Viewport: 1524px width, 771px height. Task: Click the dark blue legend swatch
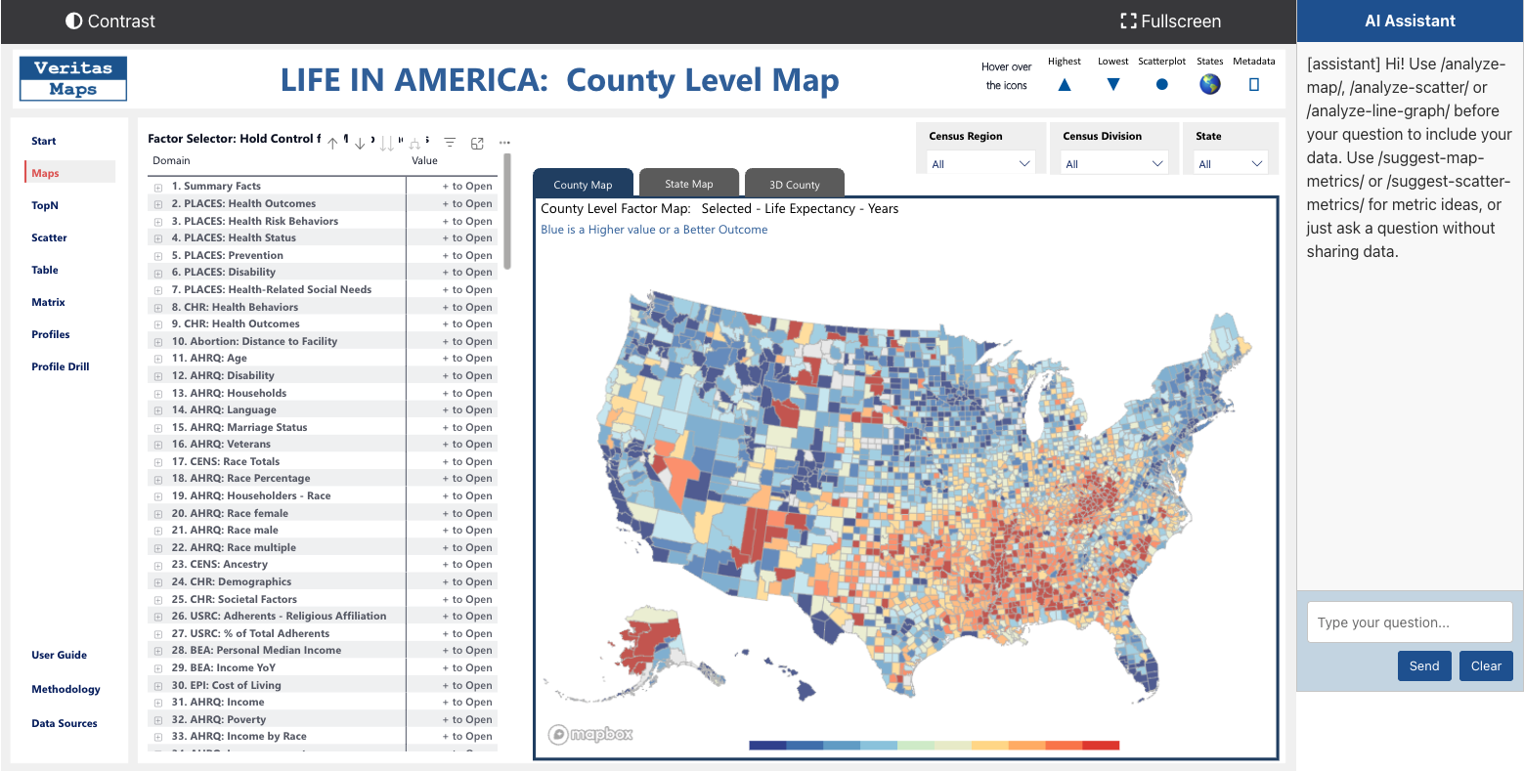[768, 746]
